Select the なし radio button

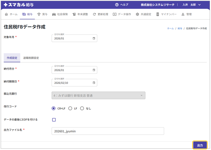[82, 108]
